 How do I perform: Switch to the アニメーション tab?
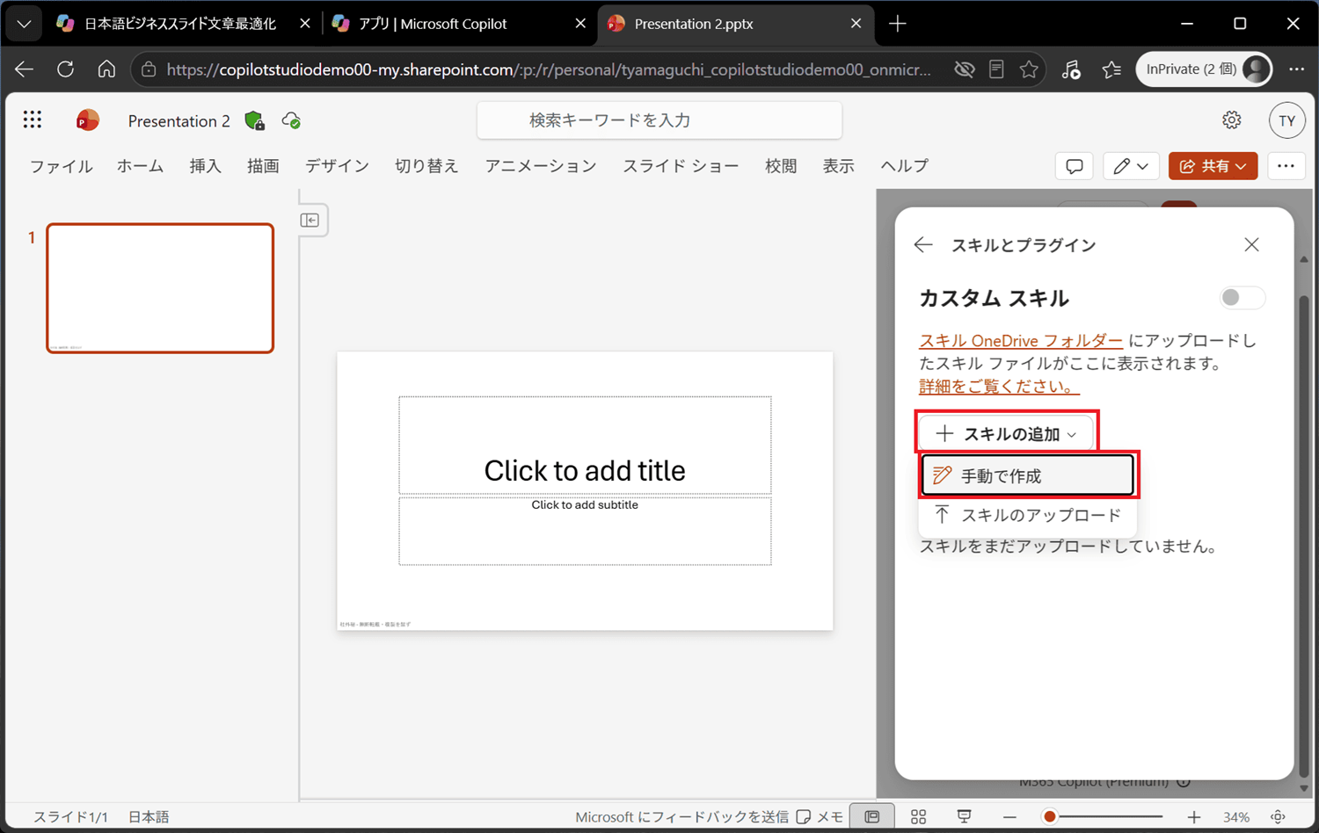pyautogui.click(x=541, y=166)
